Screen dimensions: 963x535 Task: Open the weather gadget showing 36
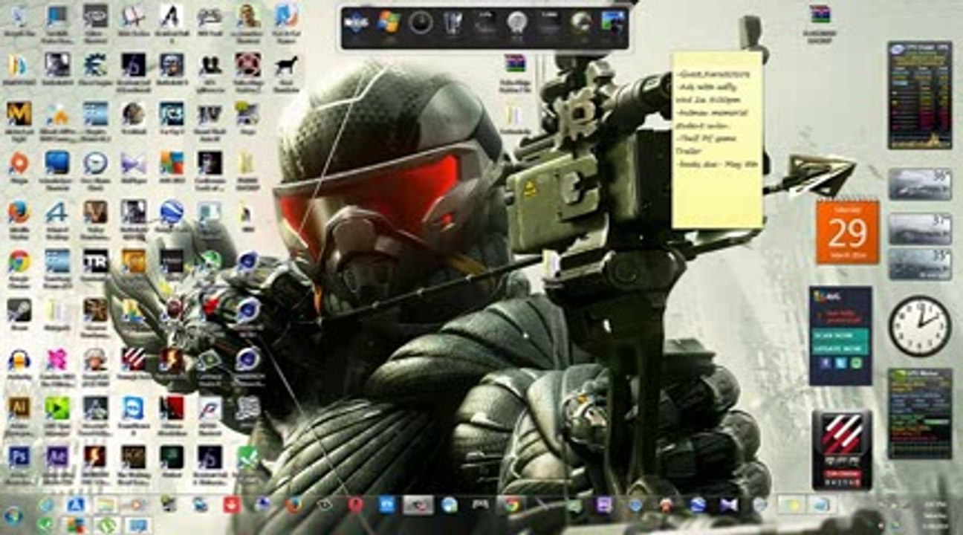920,184
